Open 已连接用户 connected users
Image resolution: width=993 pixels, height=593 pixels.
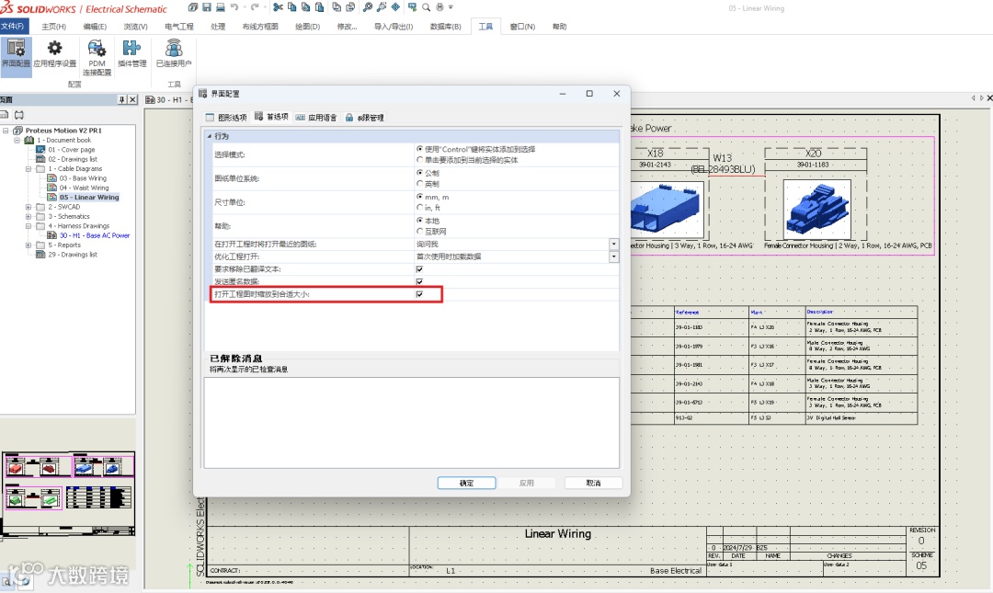(174, 53)
